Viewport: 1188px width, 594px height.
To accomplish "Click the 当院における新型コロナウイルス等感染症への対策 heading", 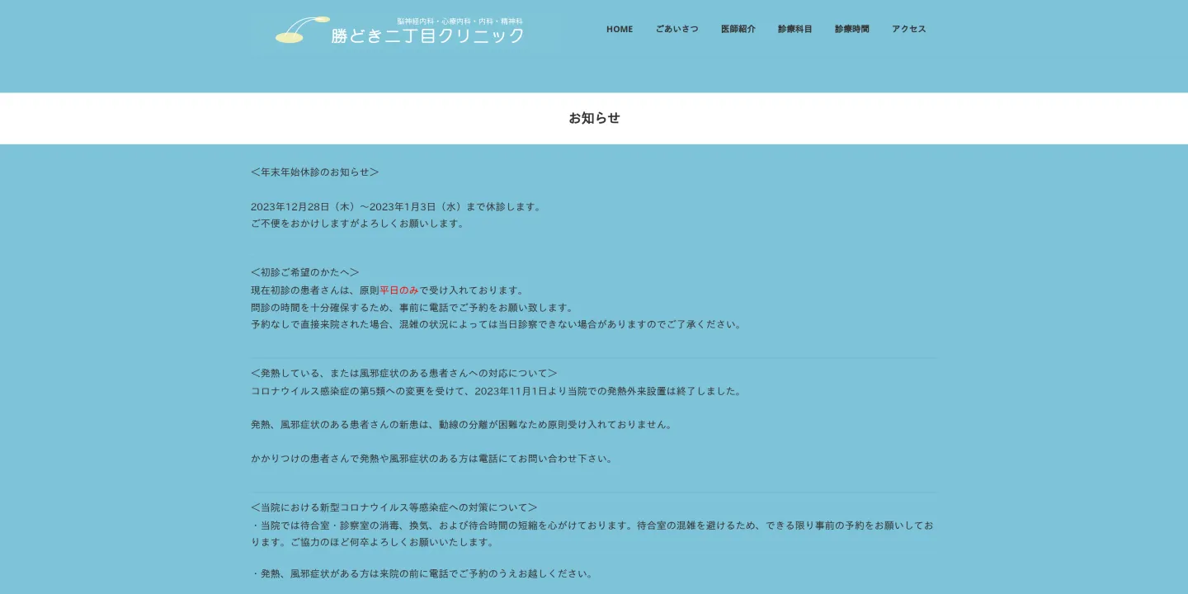I will tap(394, 507).
